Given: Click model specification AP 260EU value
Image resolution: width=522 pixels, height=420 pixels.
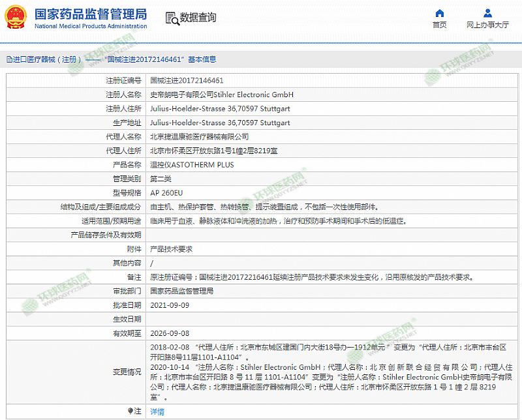Looking at the screenshot, I should tap(168, 193).
